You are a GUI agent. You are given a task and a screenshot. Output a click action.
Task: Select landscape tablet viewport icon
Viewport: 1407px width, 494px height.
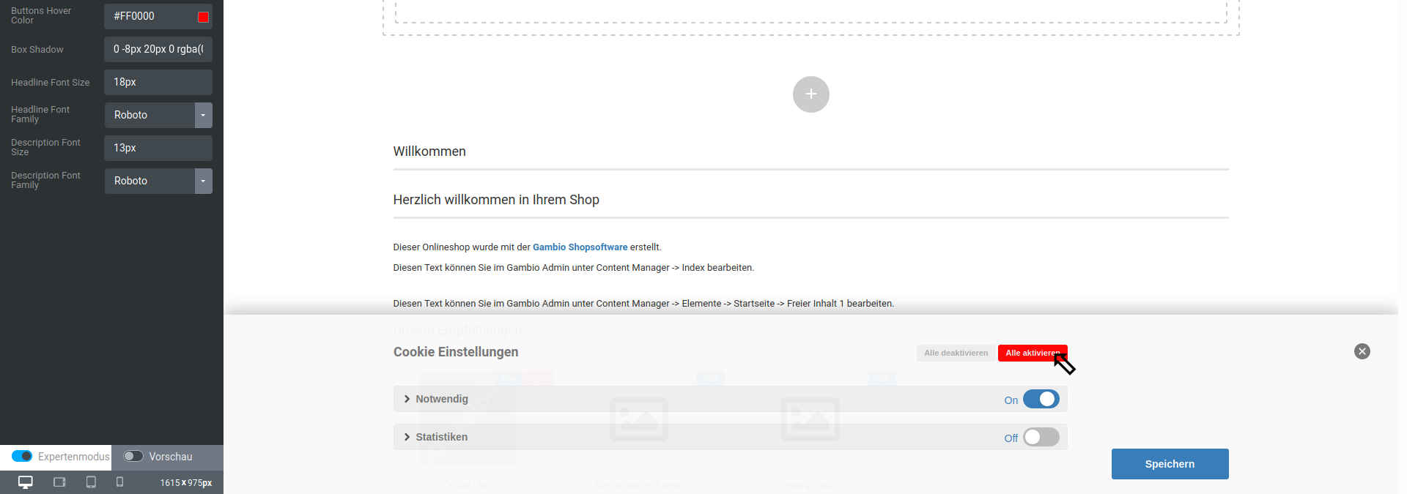click(59, 482)
